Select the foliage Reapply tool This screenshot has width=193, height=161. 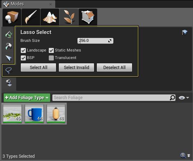click(x=9, y=46)
